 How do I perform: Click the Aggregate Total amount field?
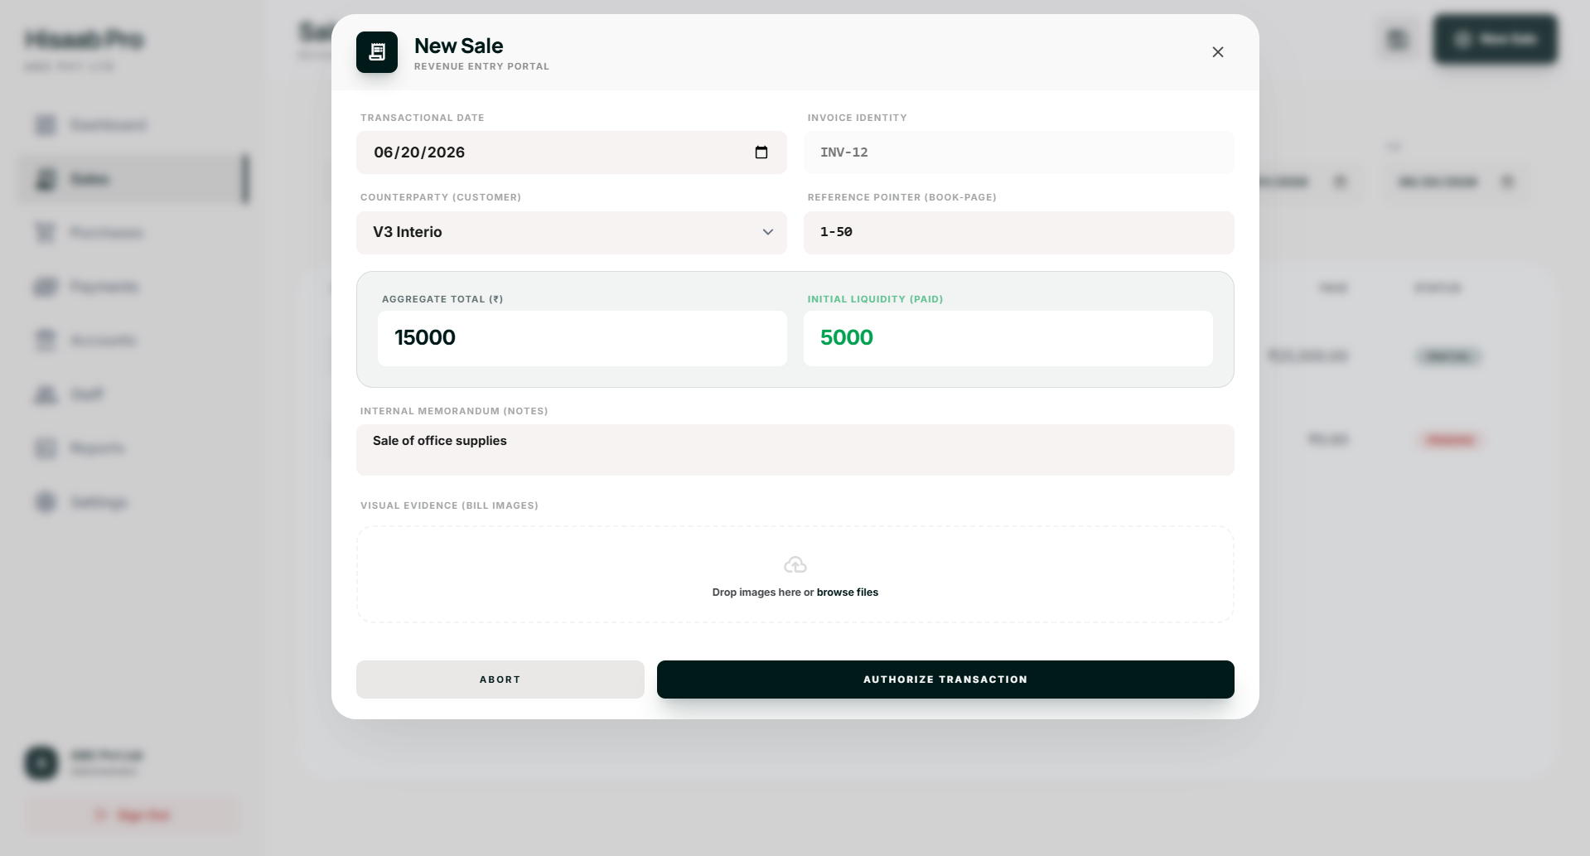click(x=582, y=338)
